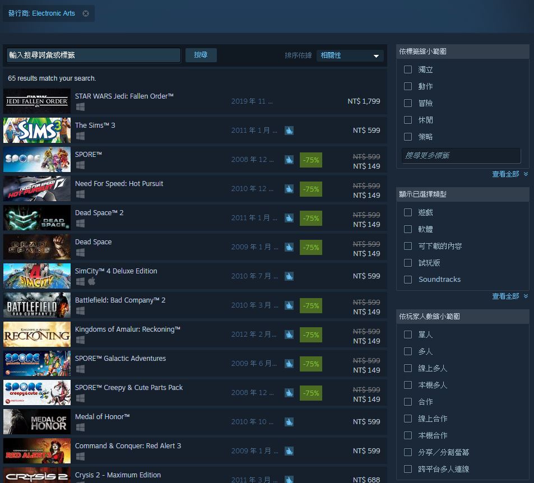The height and width of the screenshot is (483, 534).
Task: Click The Sims 3 game thumbnail
Action: tap(37, 131)
